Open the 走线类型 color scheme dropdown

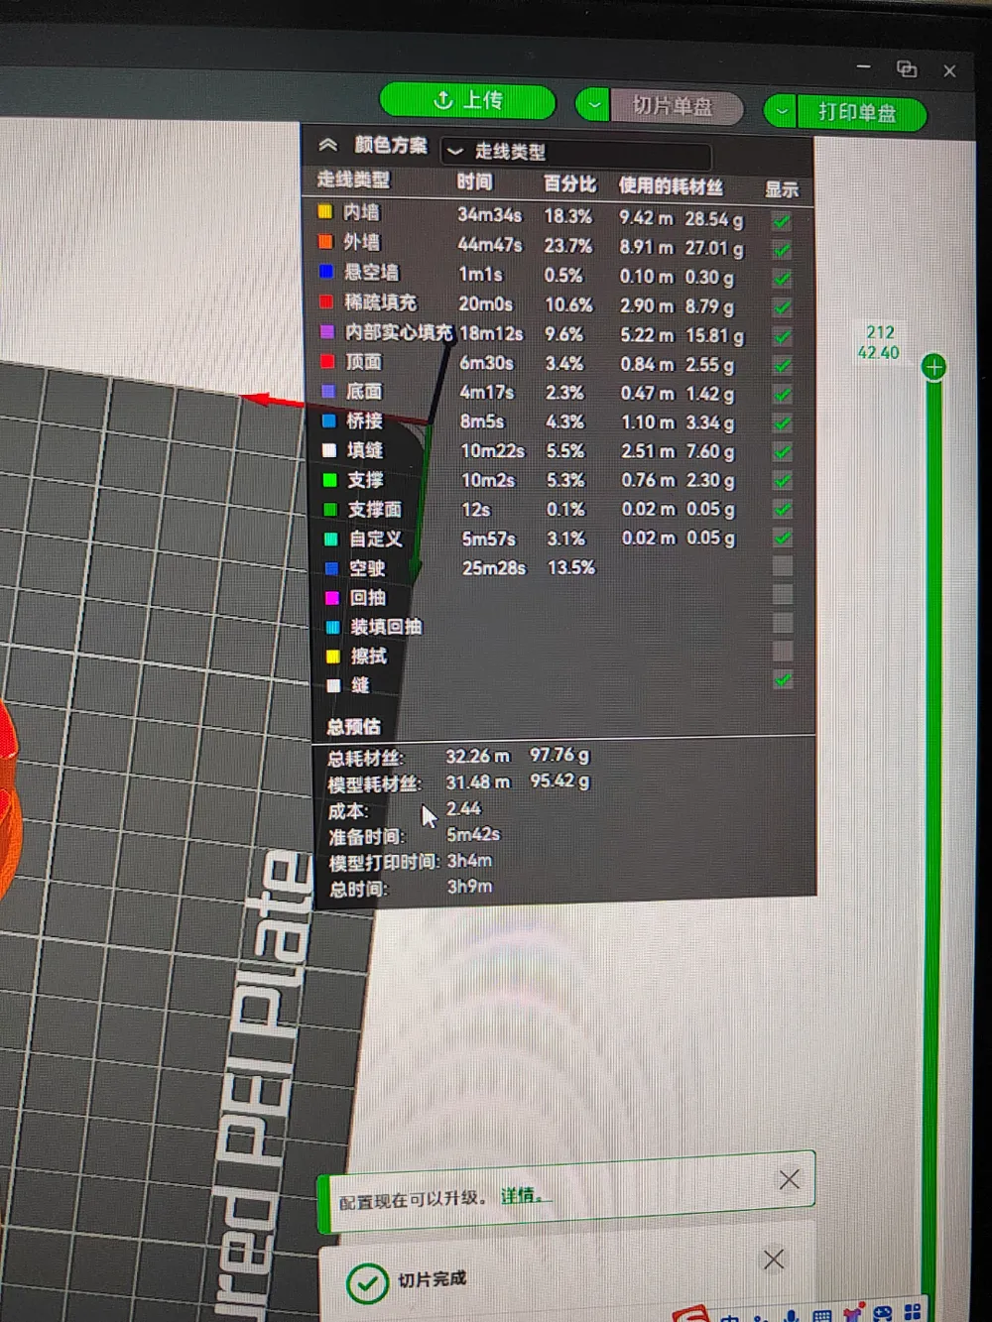click(575, 152)
